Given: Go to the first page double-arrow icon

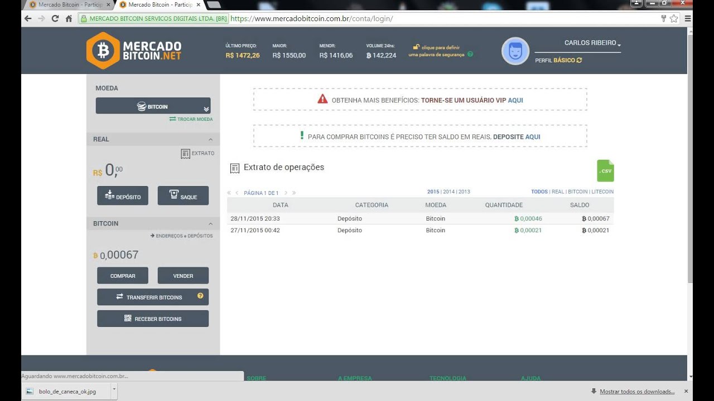Looking at the screenshot, I should [229, 193].
